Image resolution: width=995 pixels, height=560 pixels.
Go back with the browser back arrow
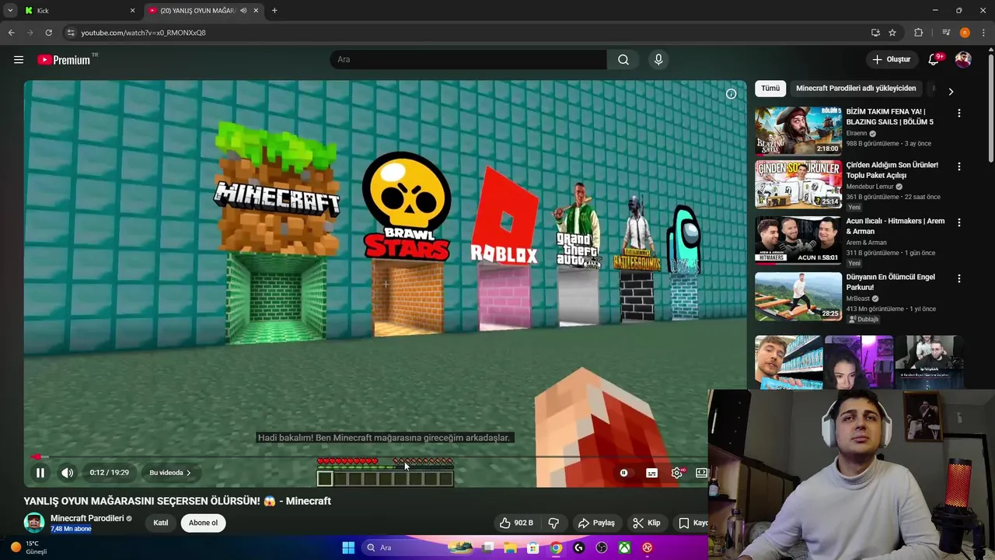coord(11,33)
